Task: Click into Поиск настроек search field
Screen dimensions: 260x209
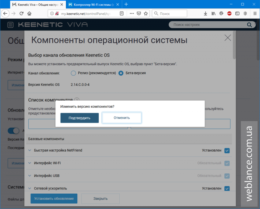Action: click(x=209, y=25)
